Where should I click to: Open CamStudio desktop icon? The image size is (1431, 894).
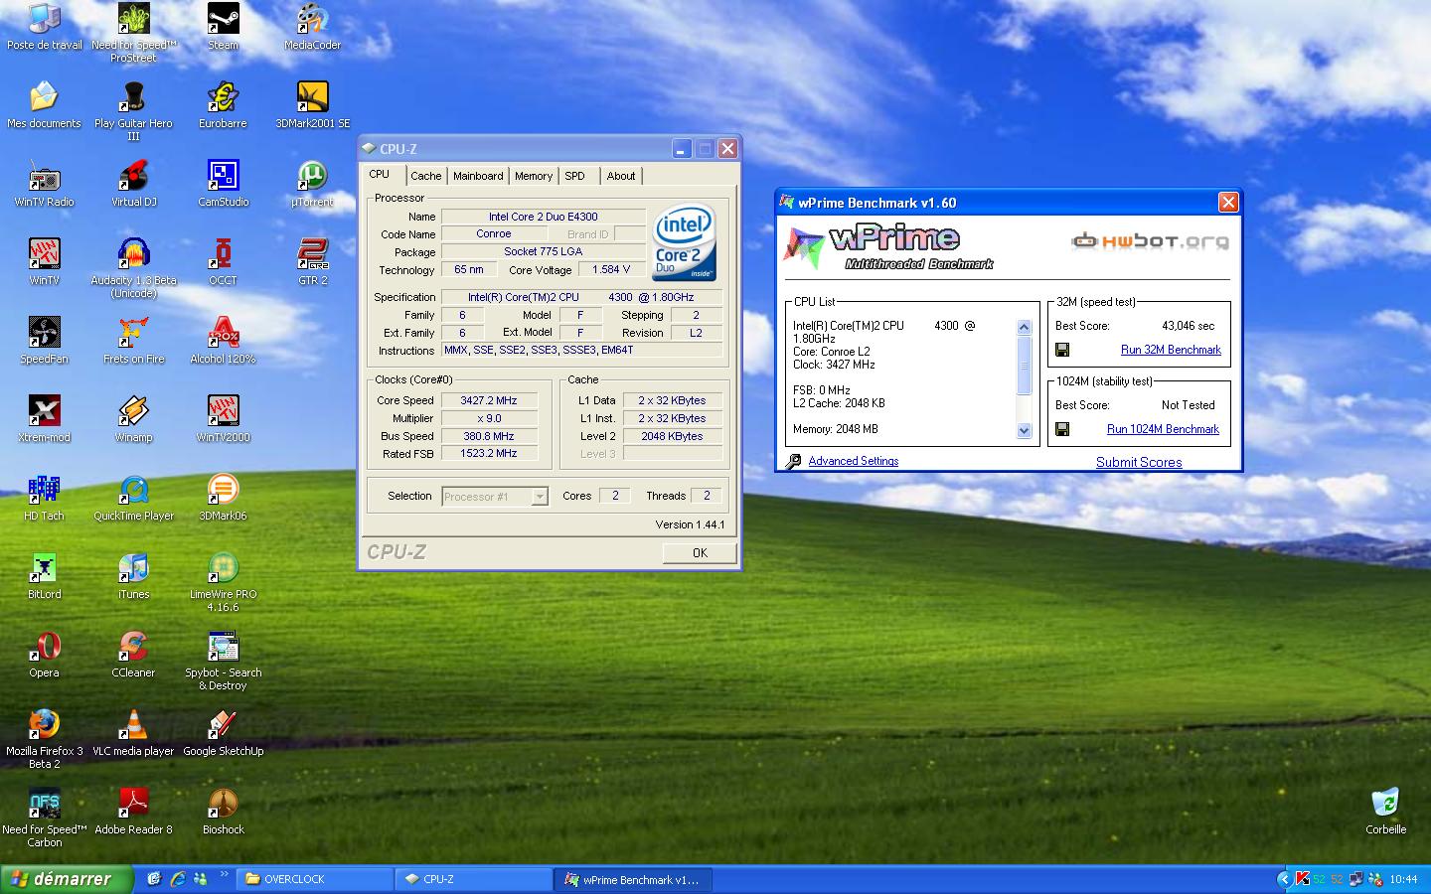[223, 184]
